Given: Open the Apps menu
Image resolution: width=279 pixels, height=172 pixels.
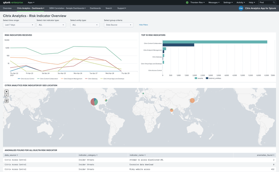Looking at the screenshot, I should 31,3.
